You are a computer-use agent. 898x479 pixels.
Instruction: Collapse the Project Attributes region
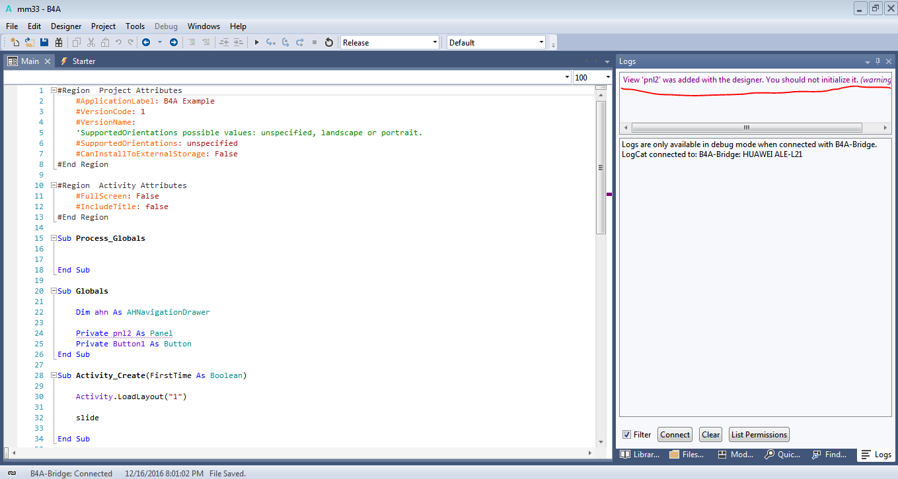click(x=54, y=90)
